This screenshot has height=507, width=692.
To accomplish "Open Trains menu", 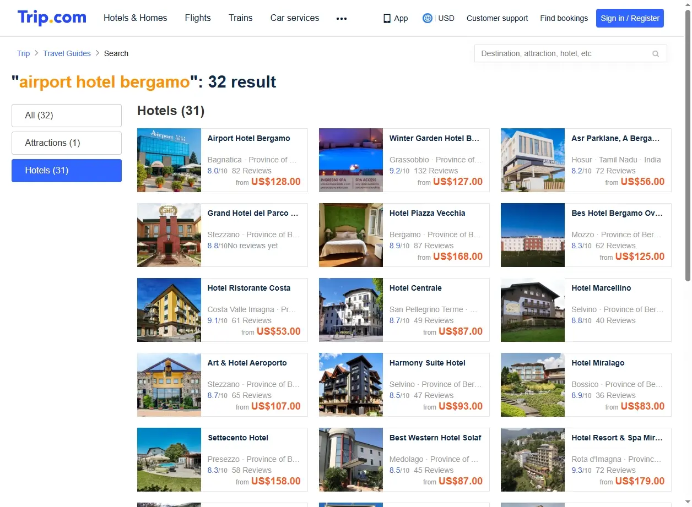I will click(241, 18).
